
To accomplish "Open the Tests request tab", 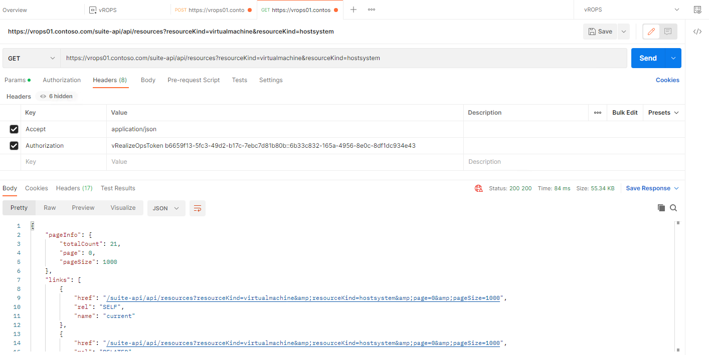I will click(239, 80).
